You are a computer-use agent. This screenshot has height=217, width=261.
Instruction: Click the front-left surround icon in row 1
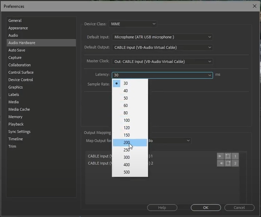click(x=228, y=156)
